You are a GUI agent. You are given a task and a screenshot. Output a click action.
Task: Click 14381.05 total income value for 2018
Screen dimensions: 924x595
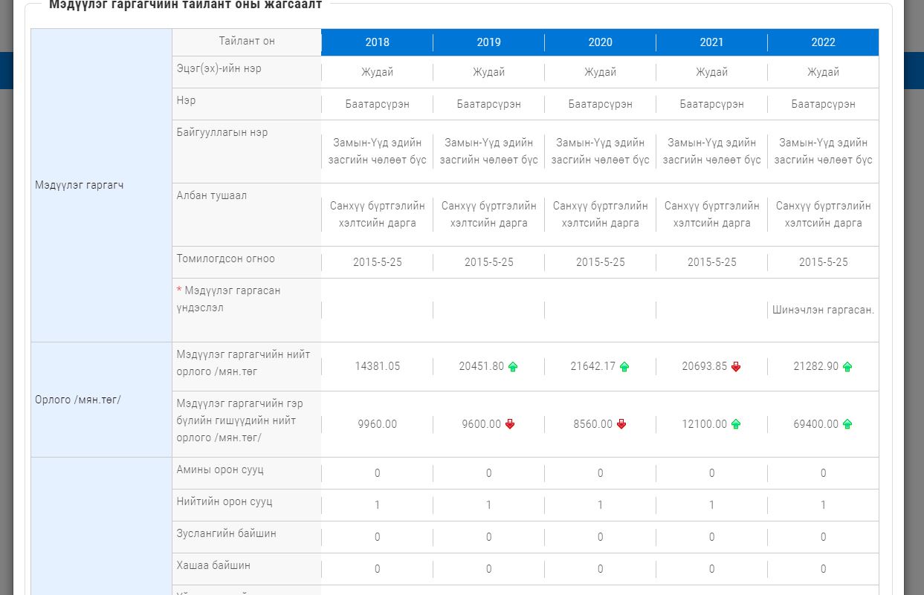[x=377, y=366]
